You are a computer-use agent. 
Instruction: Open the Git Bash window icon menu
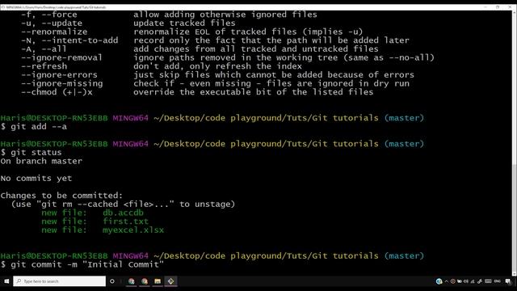point(3,7)
